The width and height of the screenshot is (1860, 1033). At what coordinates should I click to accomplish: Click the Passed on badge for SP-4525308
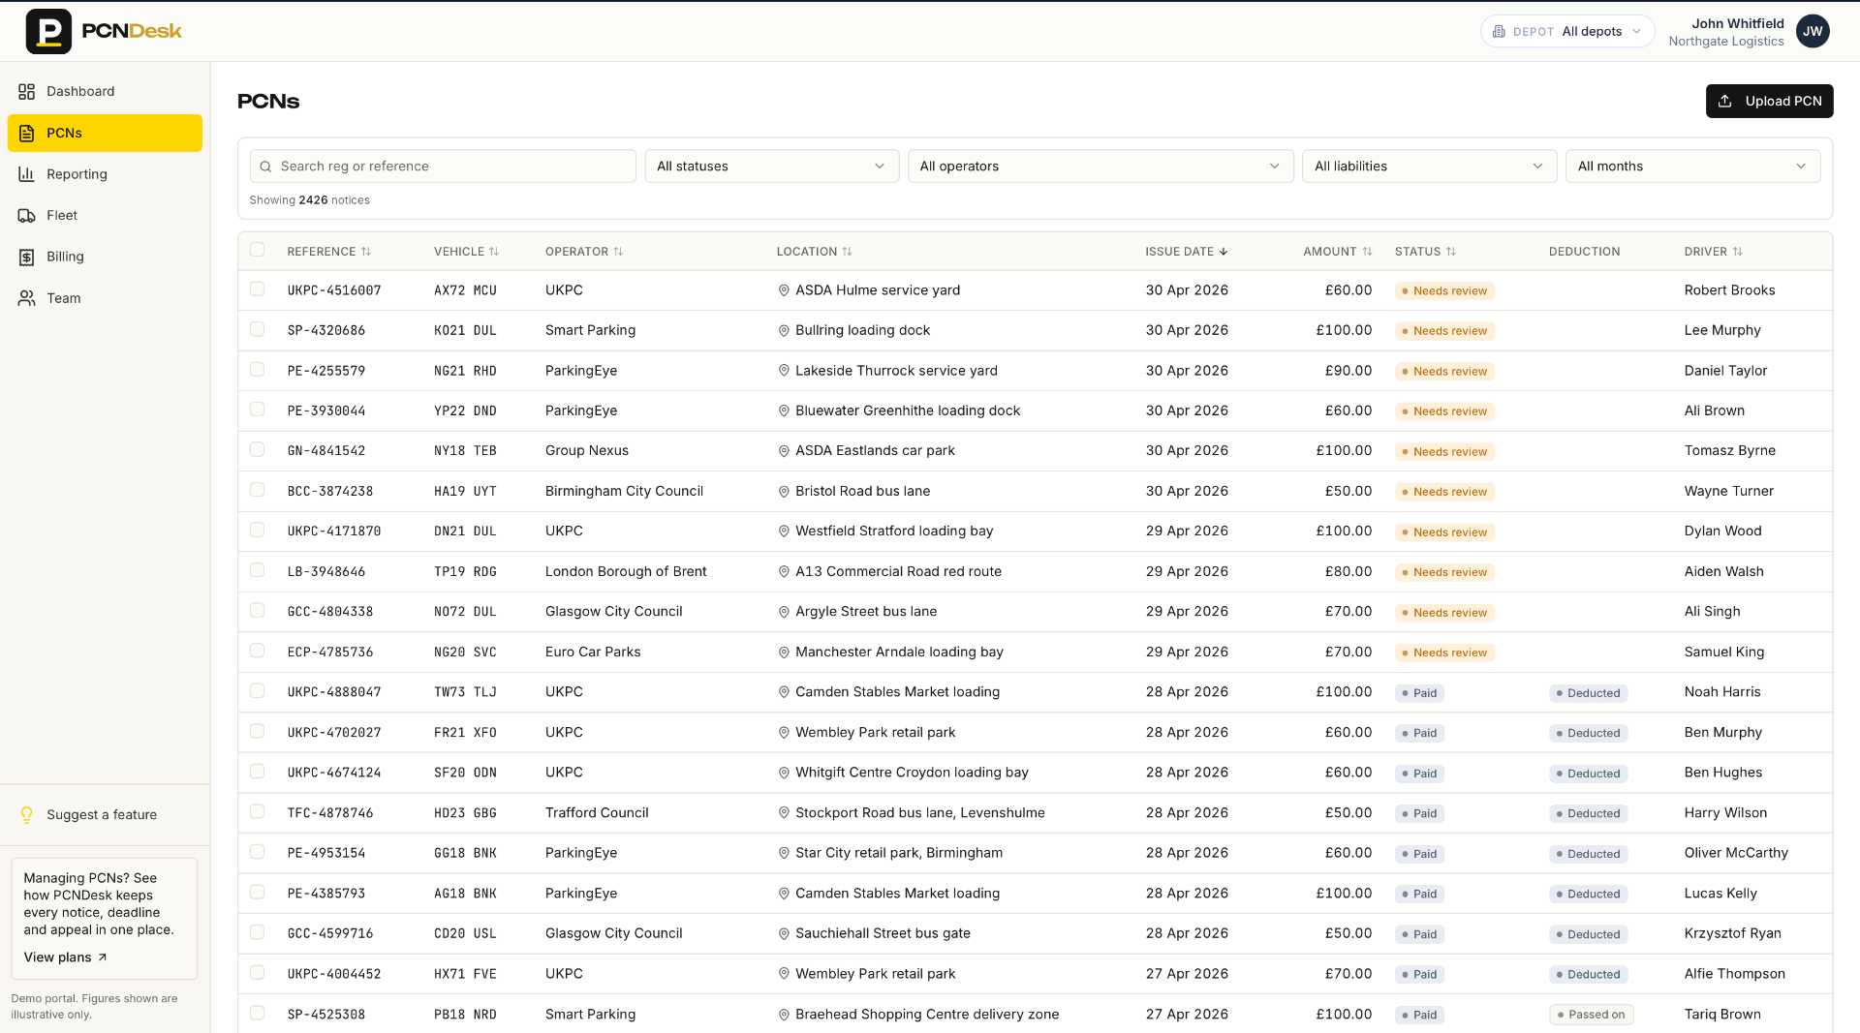(x=1591, y=1015)
